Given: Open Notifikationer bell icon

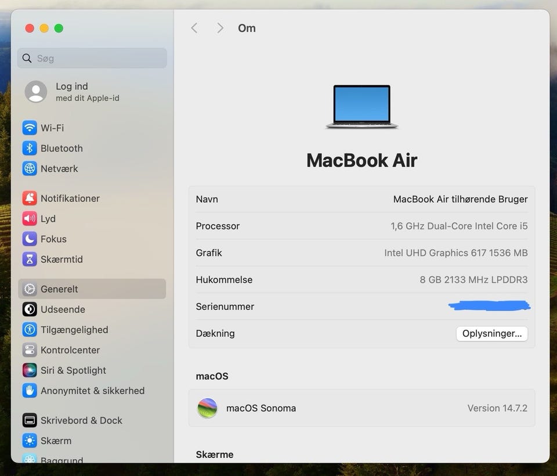Looking at the screenshot, I should [30, 198].
